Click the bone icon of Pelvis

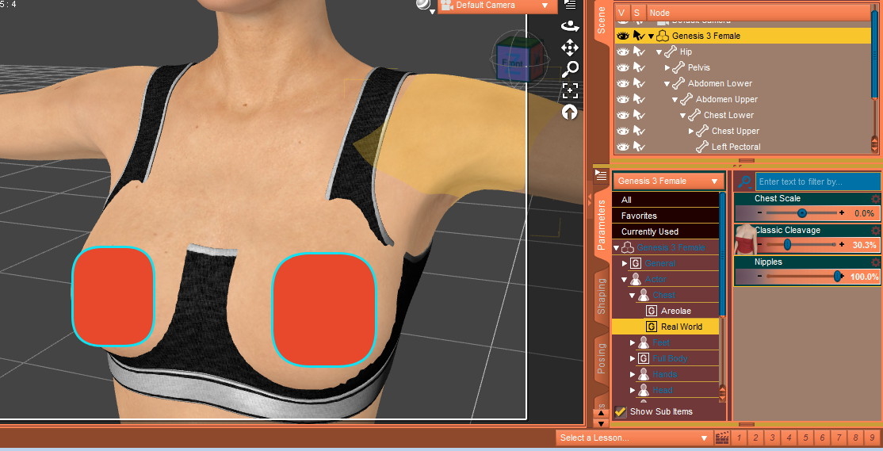tap(678, 67)
